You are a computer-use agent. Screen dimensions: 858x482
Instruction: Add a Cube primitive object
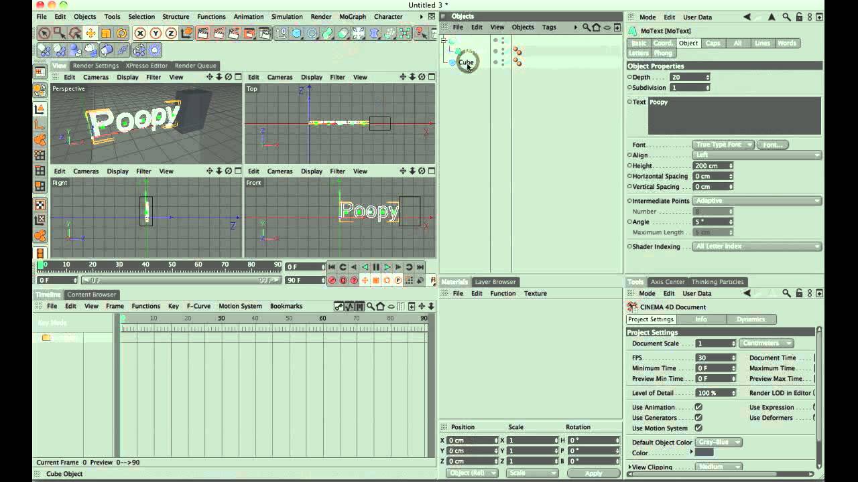[296, 33]
